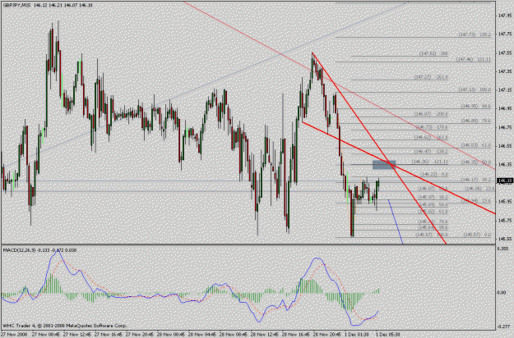514x338 pixels.
Task: Click the -0.277 MACD scale value
Action: pyautogui.click(x=503, y=327)
